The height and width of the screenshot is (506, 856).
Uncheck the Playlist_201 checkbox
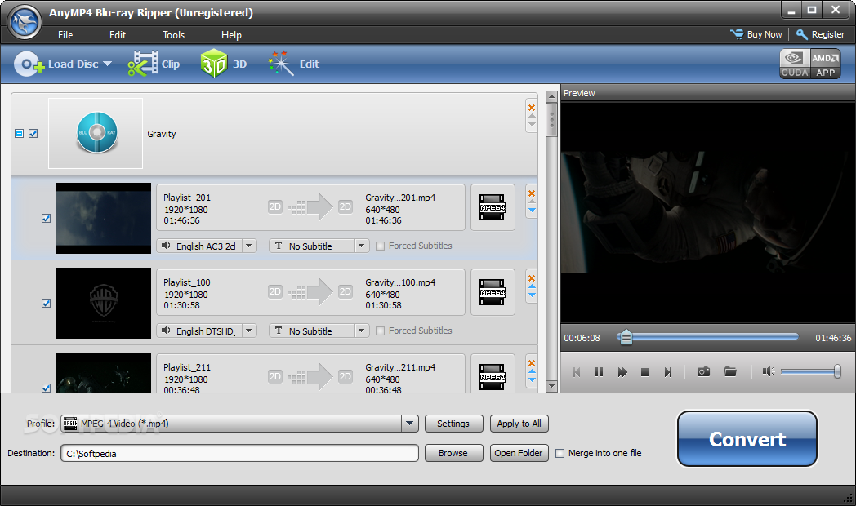[x=47, y=218]
